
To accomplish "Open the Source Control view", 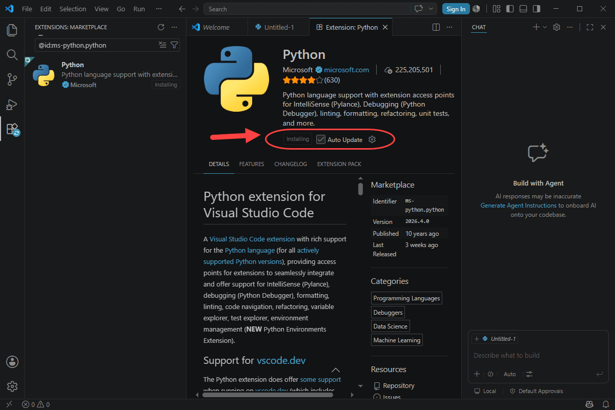I will point(12,79).
